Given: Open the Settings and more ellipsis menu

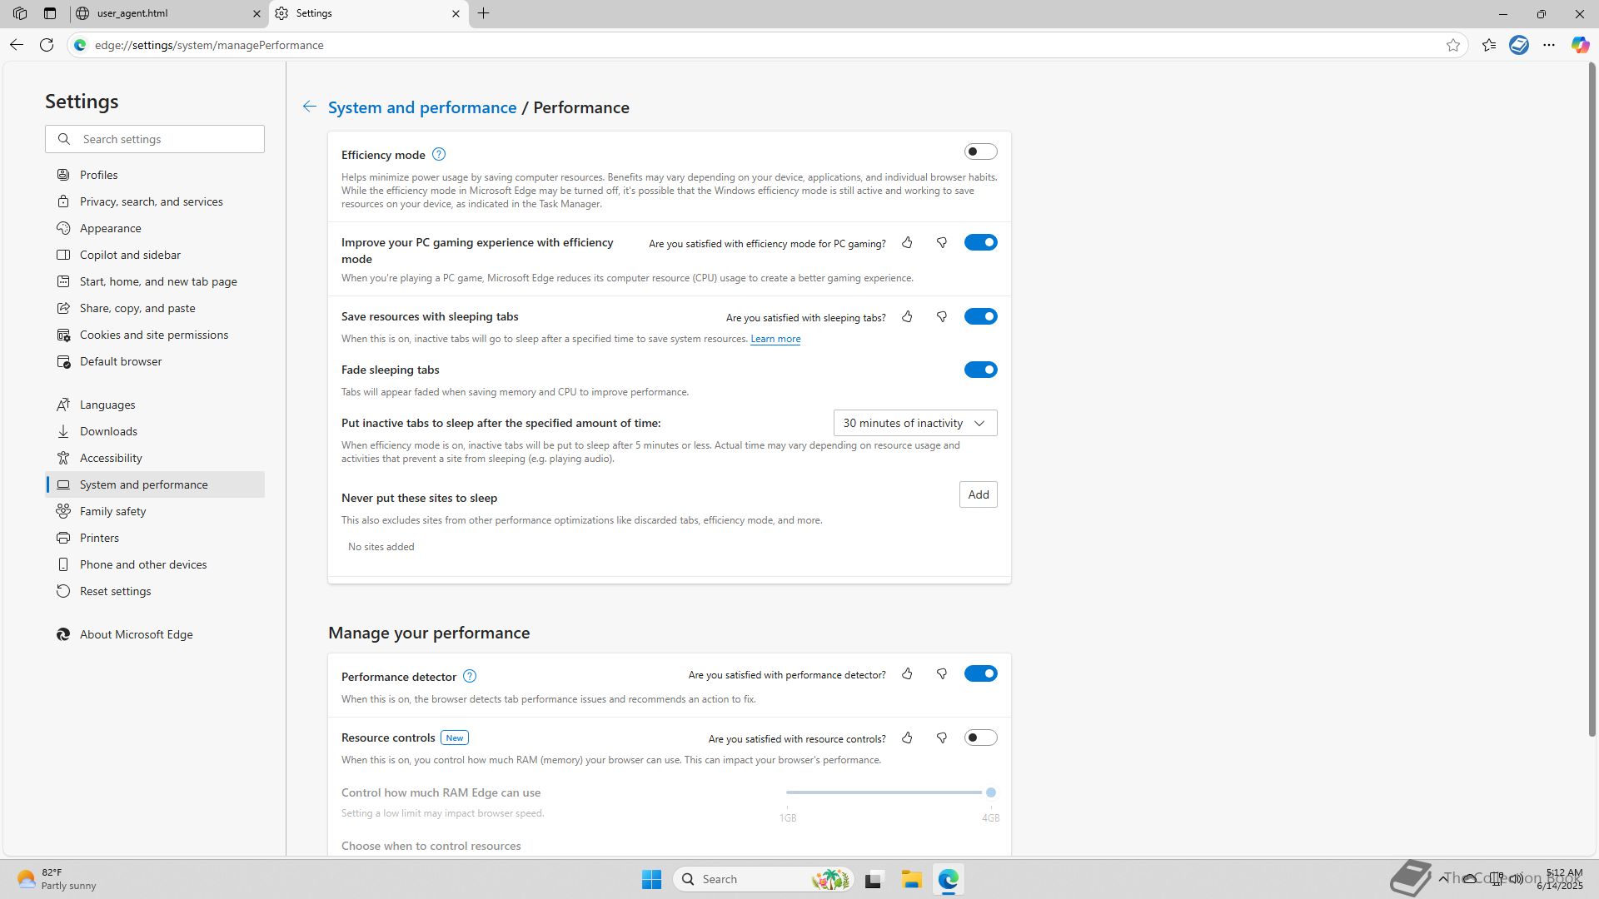Looking at the screenshot, I should click(x=1548, y=45).
